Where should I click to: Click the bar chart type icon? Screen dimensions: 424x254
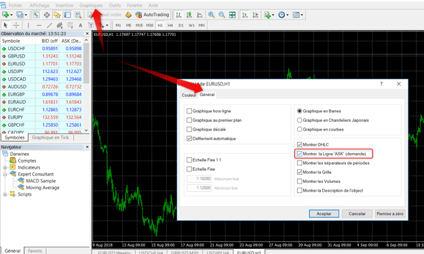[x=178, y=15]
